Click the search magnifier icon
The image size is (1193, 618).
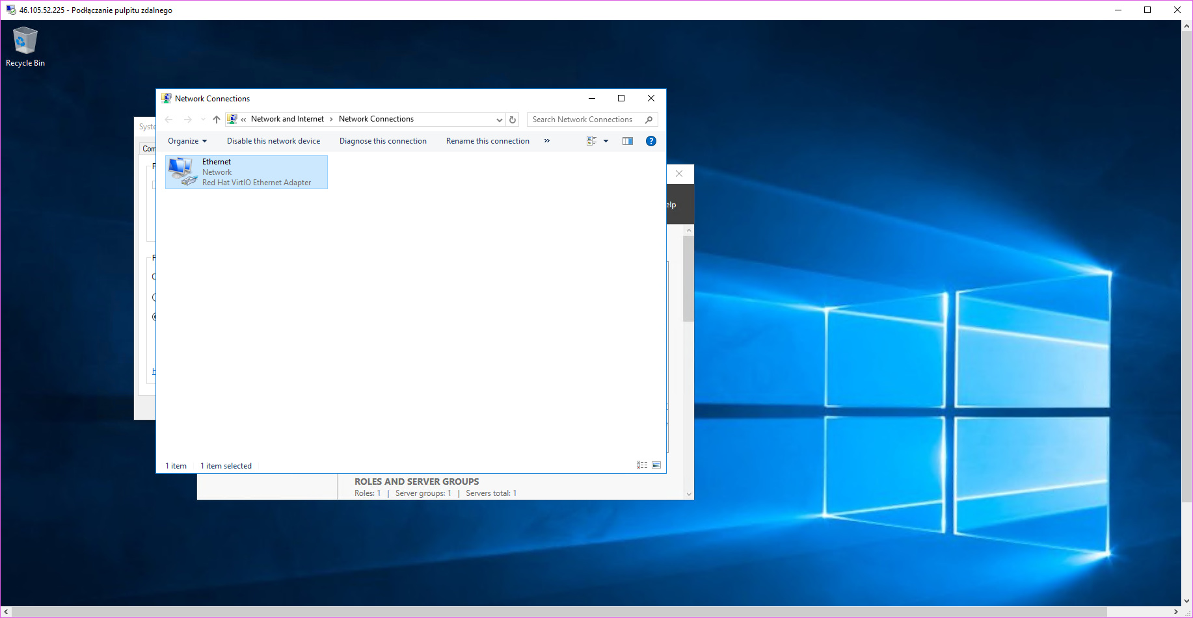coord(649,120)
